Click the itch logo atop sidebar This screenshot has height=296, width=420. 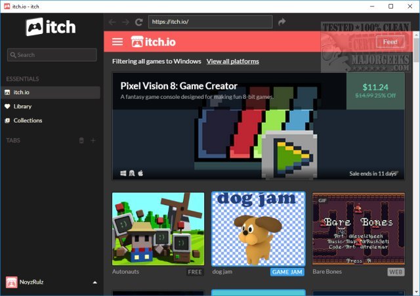51,27
